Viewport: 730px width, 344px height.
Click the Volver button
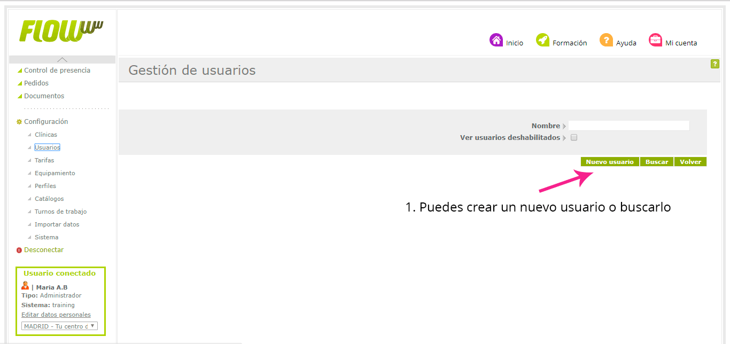(x=690, y=162)
